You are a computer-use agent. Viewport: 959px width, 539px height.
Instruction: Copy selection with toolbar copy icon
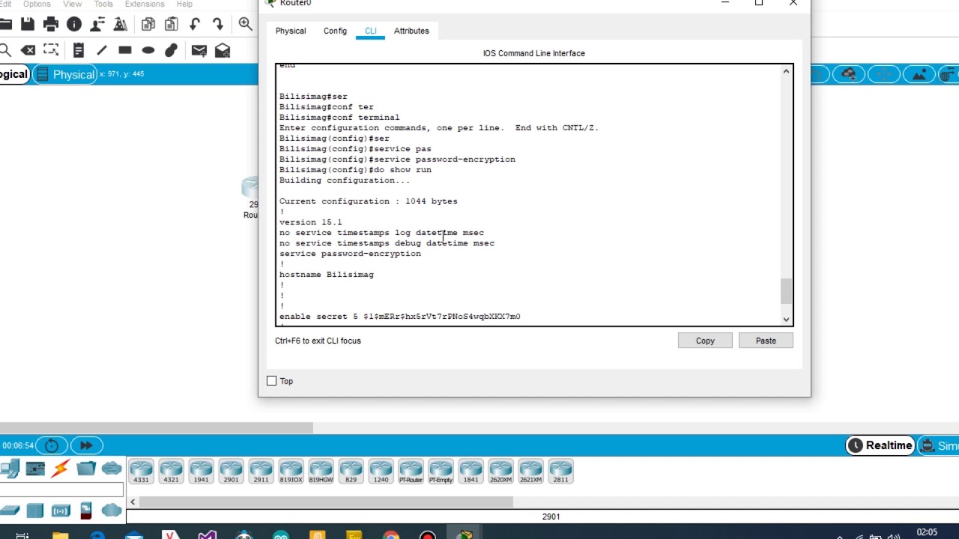(148, 25)
